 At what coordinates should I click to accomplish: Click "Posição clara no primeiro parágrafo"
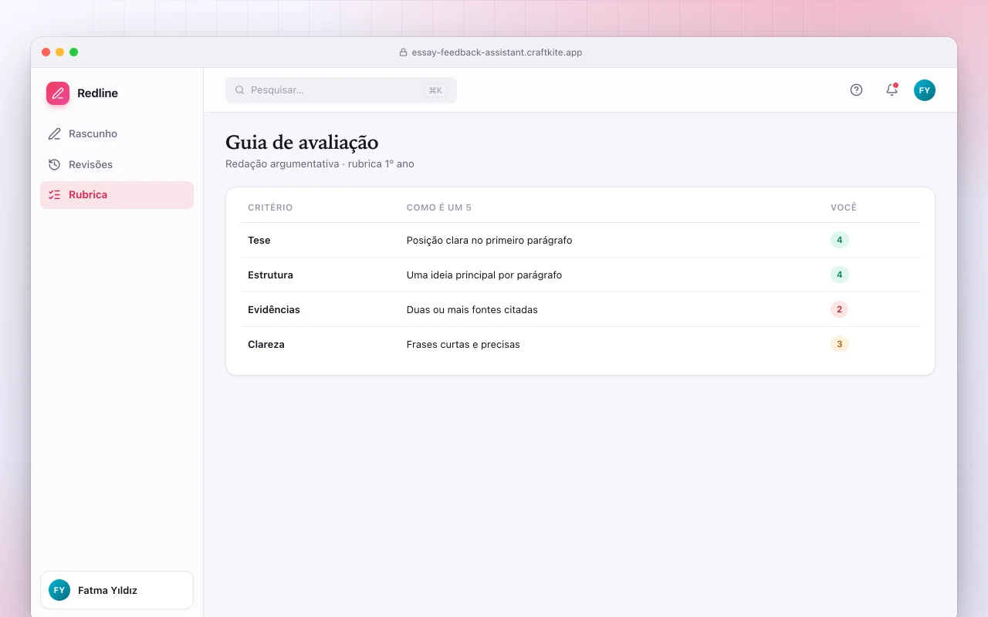pos(489,241)
